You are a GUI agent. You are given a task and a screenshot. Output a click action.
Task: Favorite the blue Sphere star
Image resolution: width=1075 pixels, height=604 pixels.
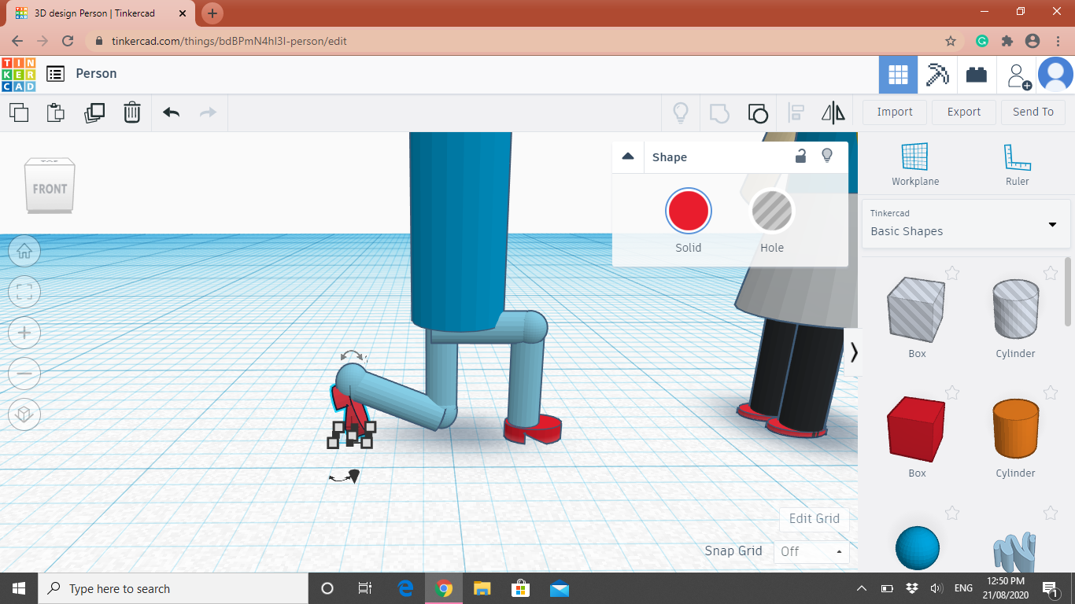(952, 514)
